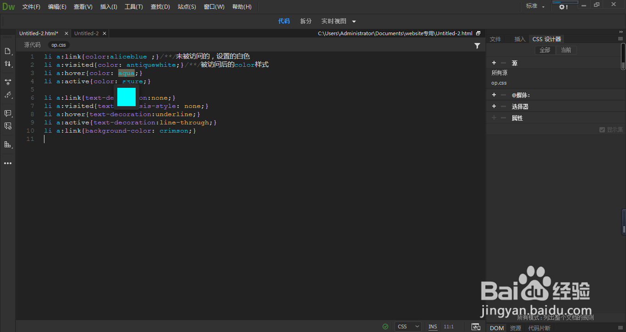Click the file management arrows icon
626x332 pixels.
tap(7, 64)
